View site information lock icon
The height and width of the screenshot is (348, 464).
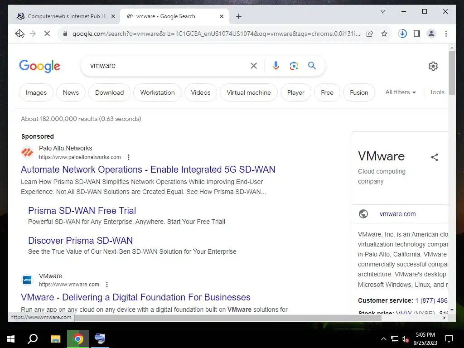click(65, 34)
